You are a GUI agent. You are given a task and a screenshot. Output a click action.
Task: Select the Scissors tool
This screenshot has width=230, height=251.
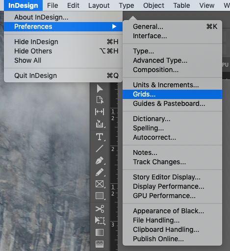pos(100,209)
